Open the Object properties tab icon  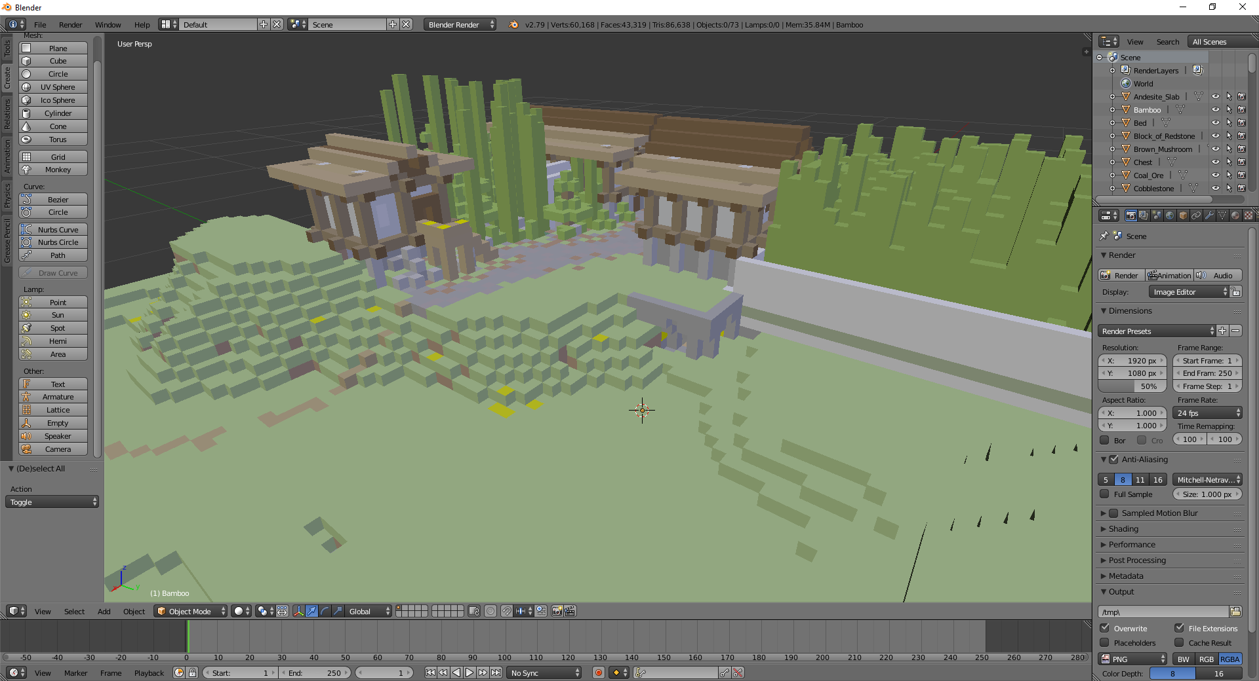pos(1183,215)
